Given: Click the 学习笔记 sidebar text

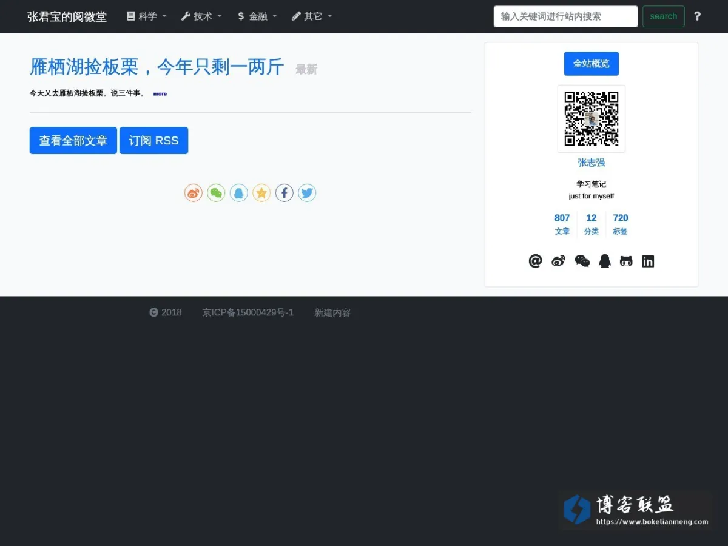Looking at the screenshot, I should (591, 184).
